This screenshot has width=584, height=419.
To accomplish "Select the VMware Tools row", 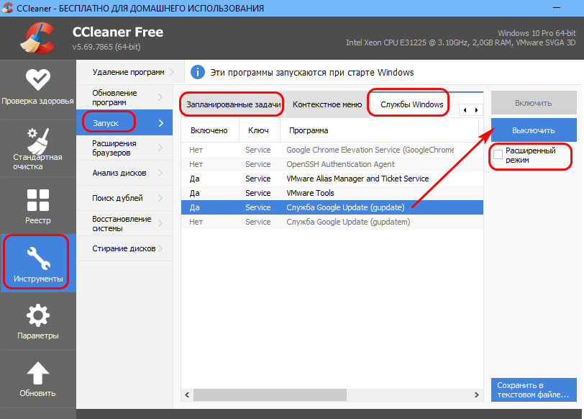I will point(332,193).
